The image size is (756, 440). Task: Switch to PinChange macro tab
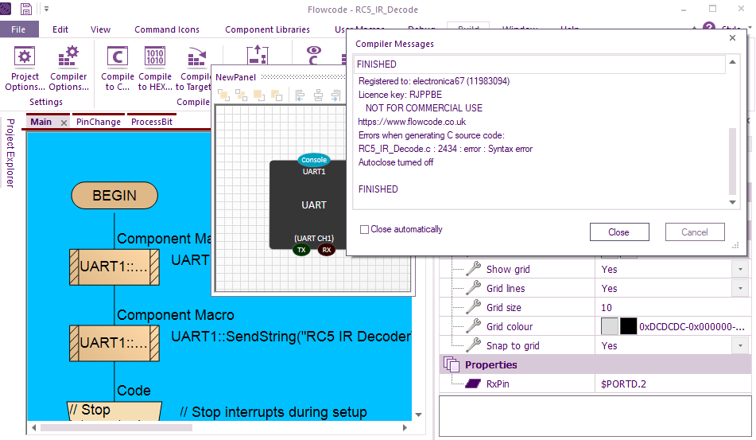tap(99, 122)
